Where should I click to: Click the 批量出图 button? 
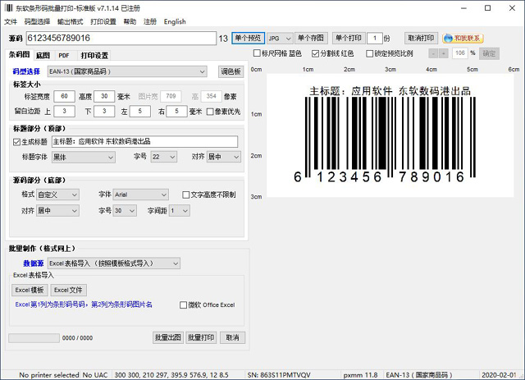(167, 338)
